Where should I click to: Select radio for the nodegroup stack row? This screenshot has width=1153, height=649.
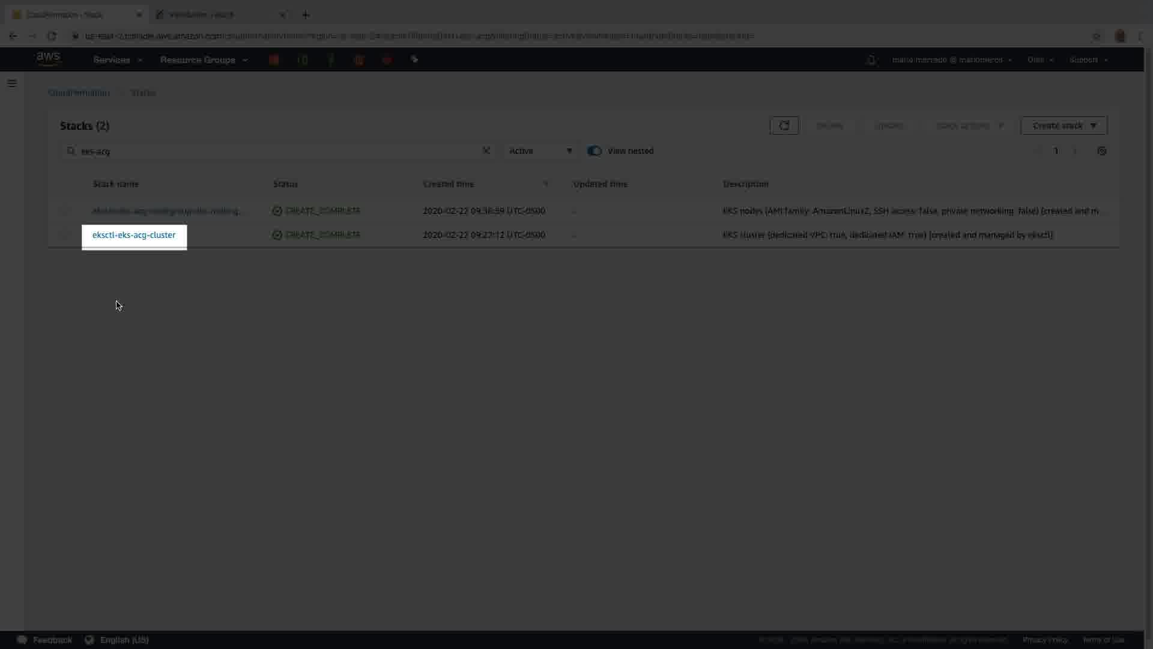pyautogui.click(x=65, y=211)
